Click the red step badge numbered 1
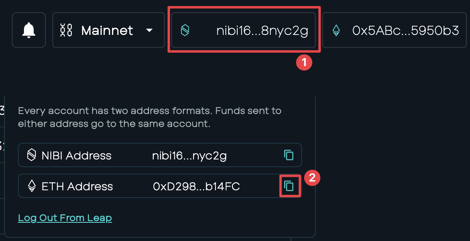 [x=304, y=62]
